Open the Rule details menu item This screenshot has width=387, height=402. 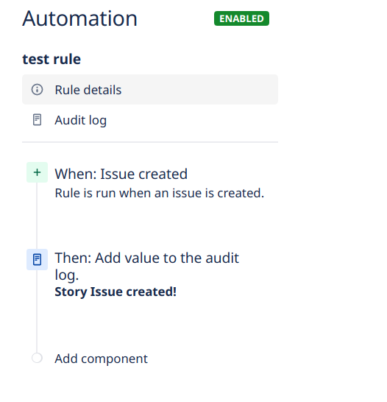[x=150, y=90]
